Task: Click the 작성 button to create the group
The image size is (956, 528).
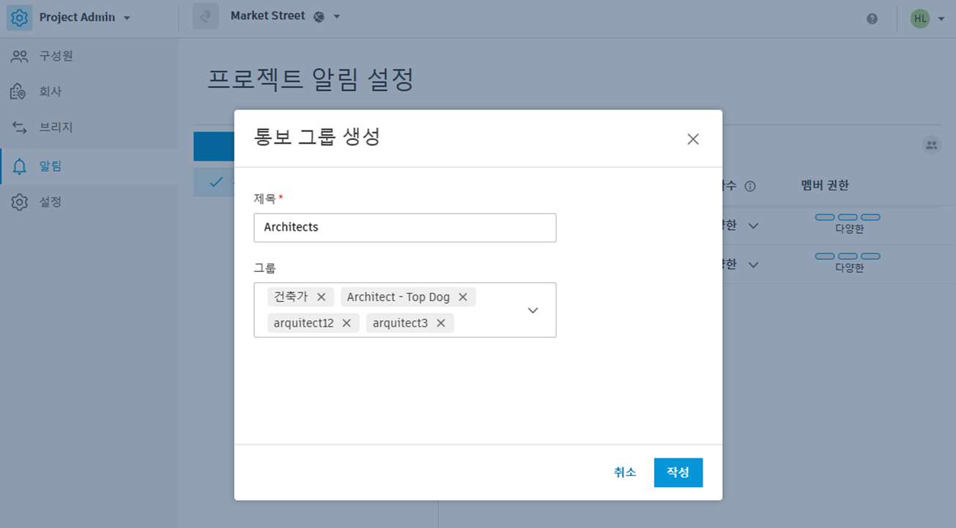Action: coord(678,472)
